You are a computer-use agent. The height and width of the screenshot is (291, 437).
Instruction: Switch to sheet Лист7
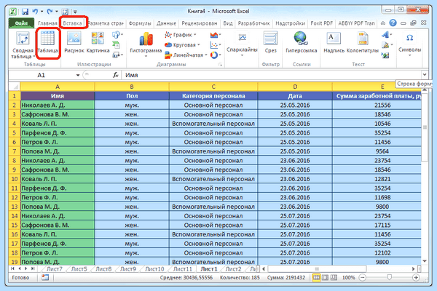pos(55,269)
